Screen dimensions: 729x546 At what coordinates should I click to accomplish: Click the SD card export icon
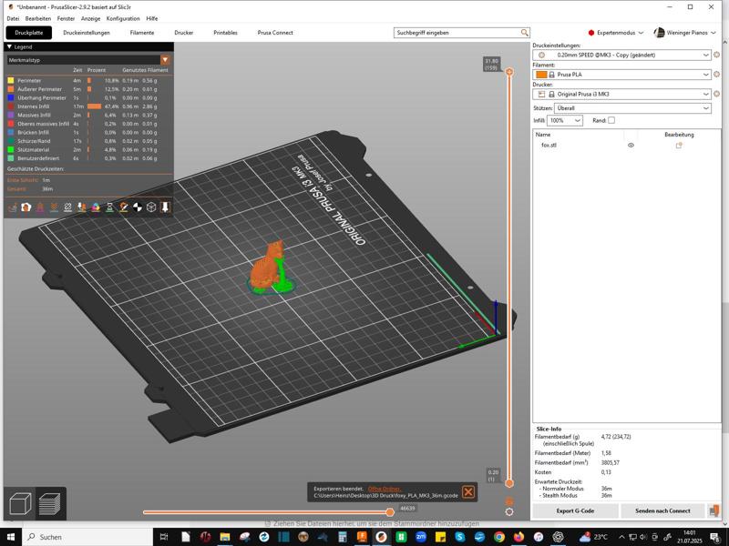[714, 511]
